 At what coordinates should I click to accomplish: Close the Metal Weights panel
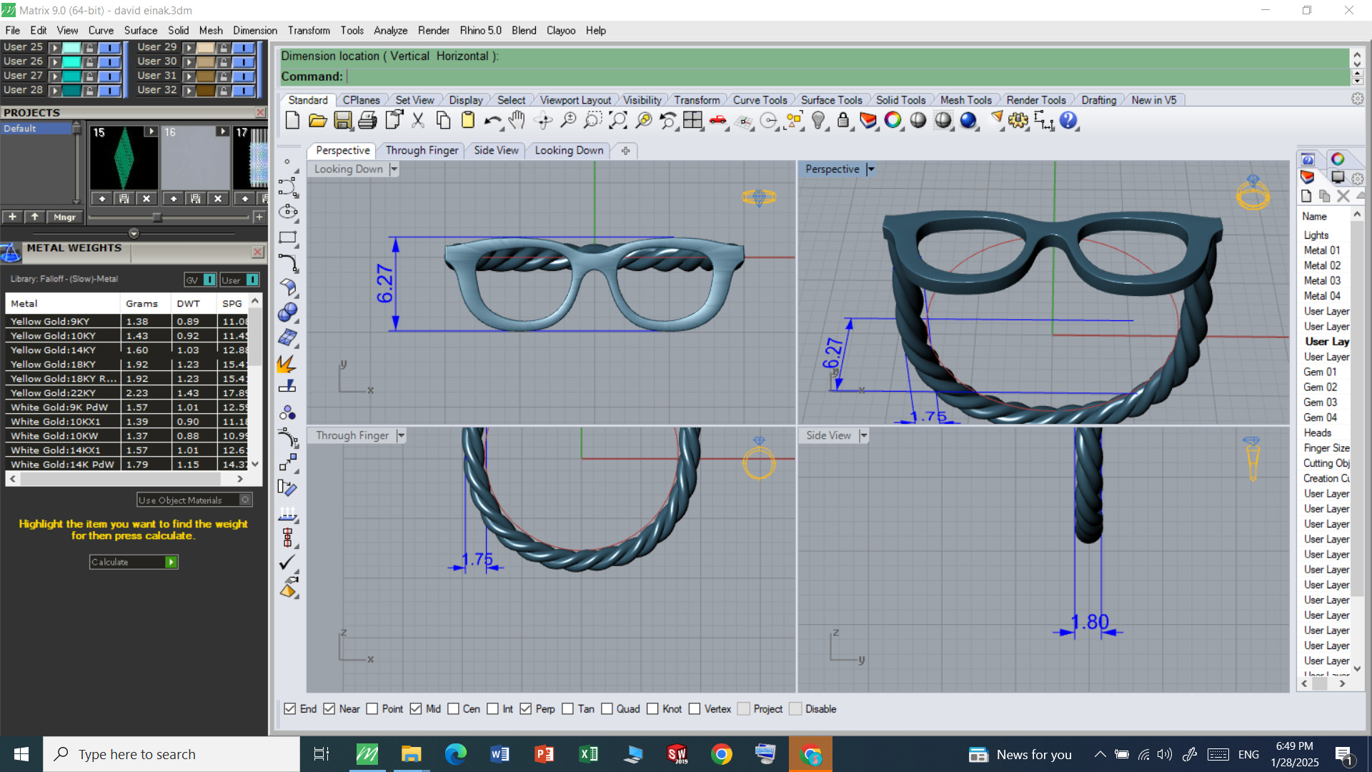[258, 252]
